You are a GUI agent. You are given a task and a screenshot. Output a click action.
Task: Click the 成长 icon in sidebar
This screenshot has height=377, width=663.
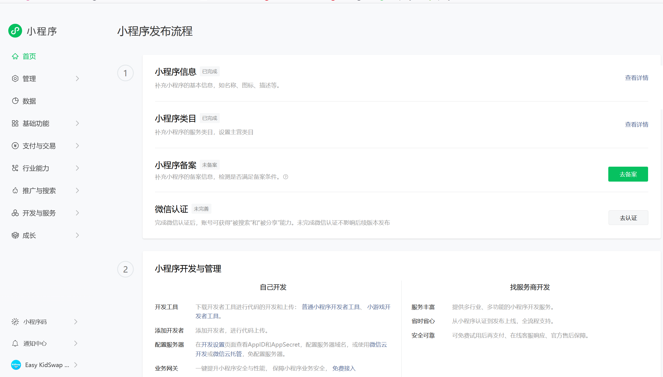tap(15, 235)
